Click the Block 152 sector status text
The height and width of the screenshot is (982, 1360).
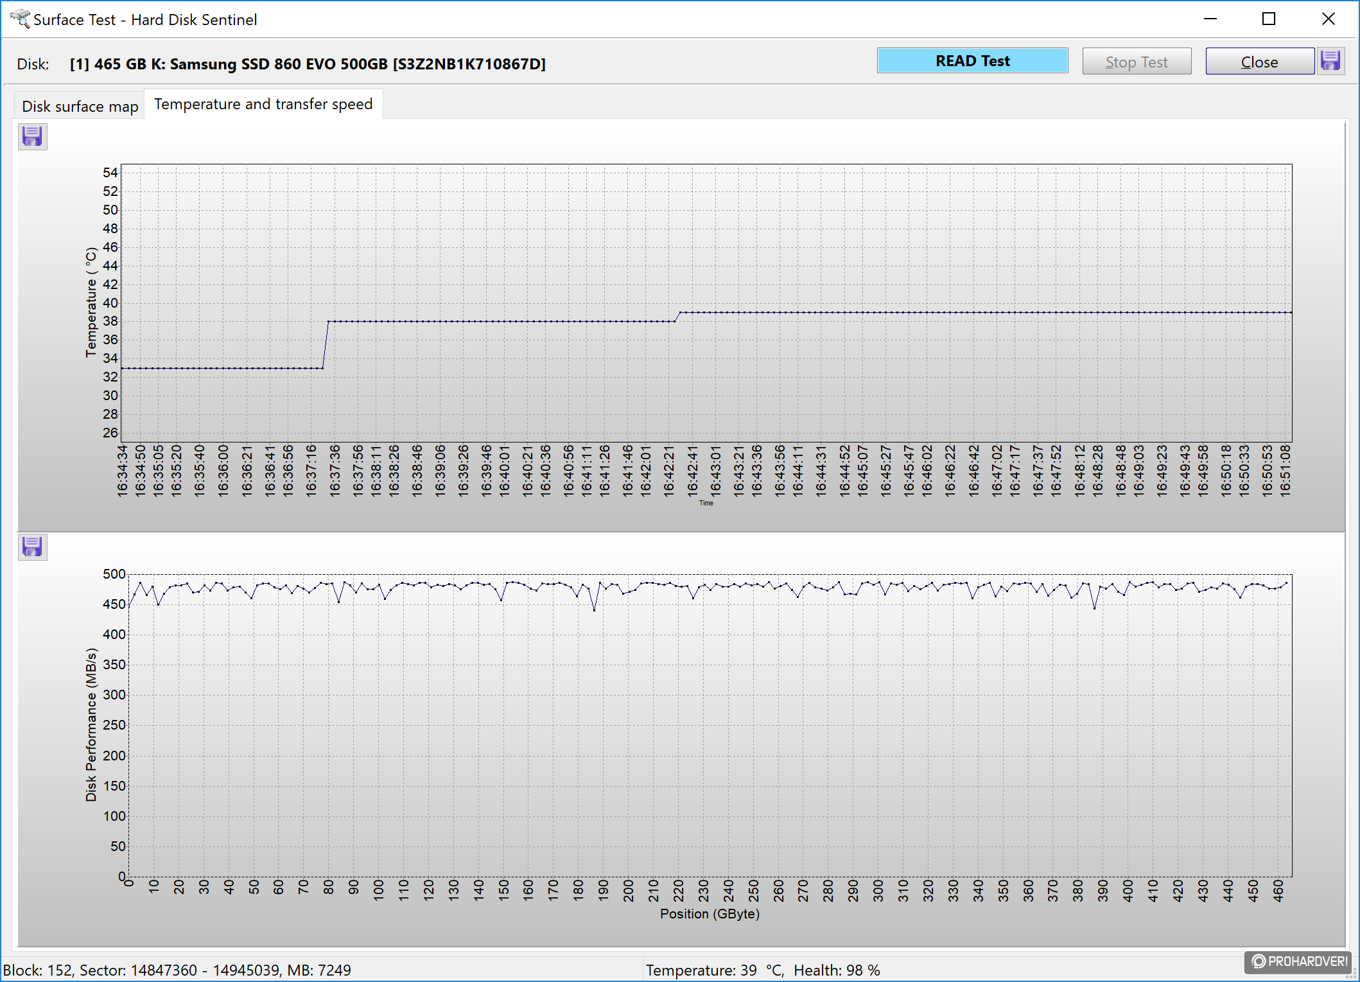pos(177,970)
